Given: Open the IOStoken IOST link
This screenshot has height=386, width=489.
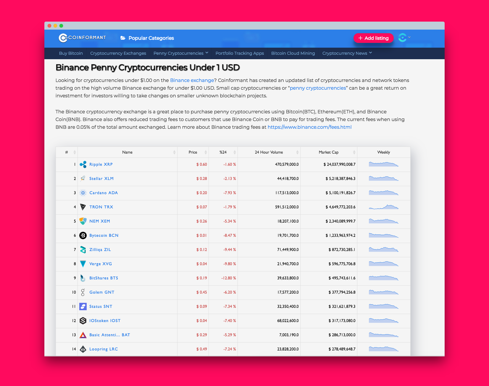Looking at the screenshot, I should click(x=105, y=321).
